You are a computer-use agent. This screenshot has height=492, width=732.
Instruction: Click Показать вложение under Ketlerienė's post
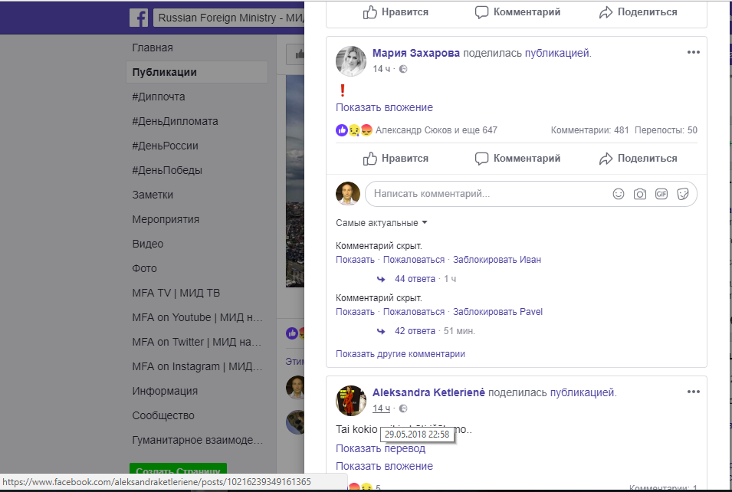coord(384,466)
